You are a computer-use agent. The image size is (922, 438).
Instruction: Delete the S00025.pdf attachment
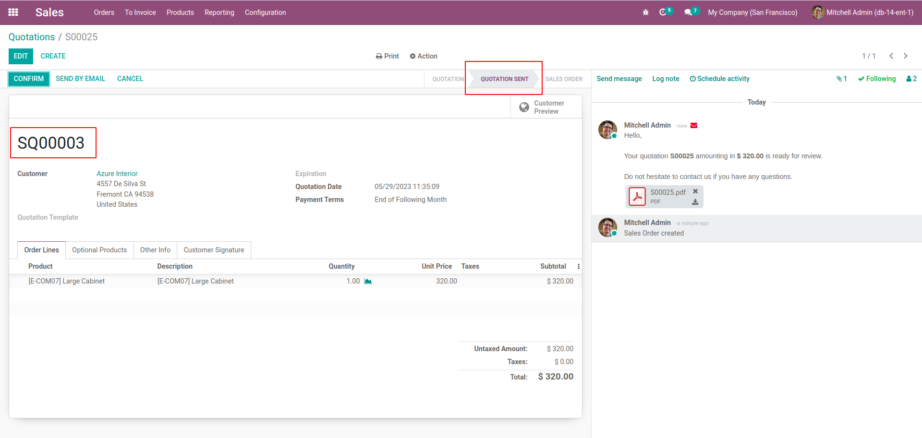click(x=695, y=191)
